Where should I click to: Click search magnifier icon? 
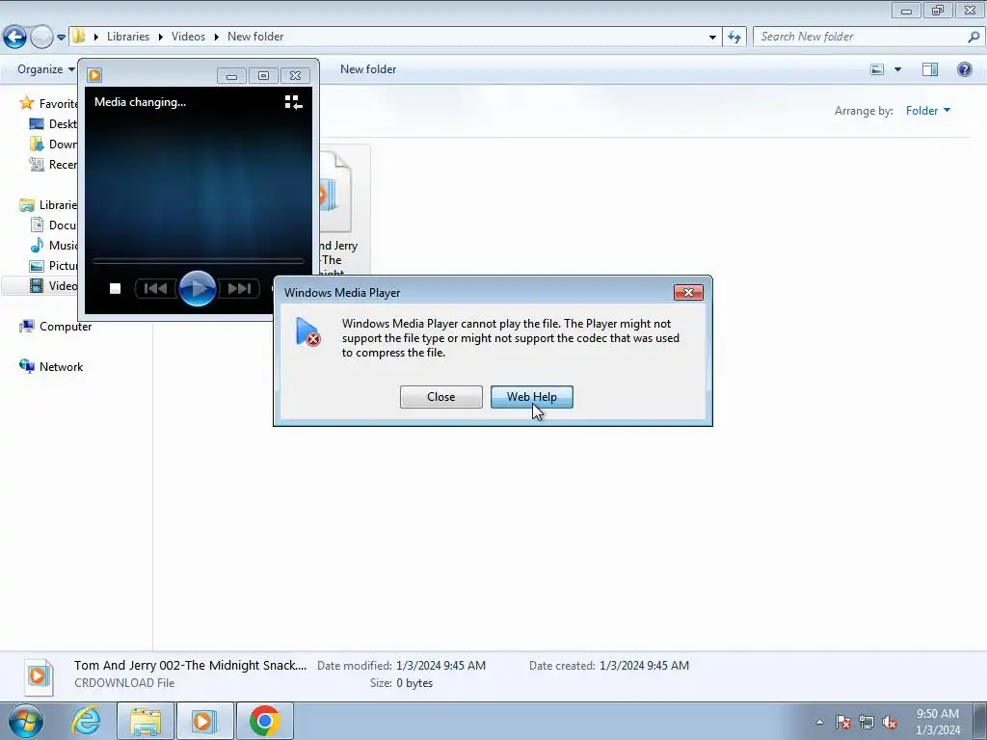(974, 37)
